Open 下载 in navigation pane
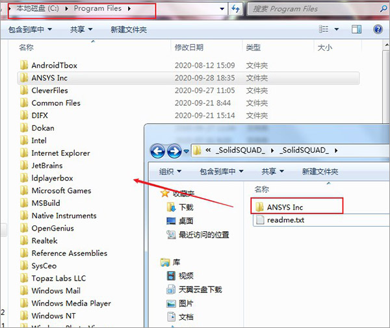The height and width of the screenshot is (328, 390). click(x=180, y=207)
